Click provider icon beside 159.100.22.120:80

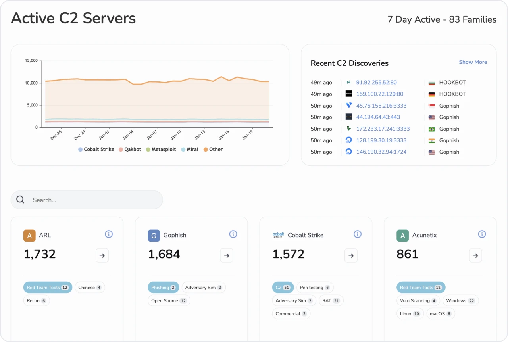pyautogui.click(x=348, y=94)
